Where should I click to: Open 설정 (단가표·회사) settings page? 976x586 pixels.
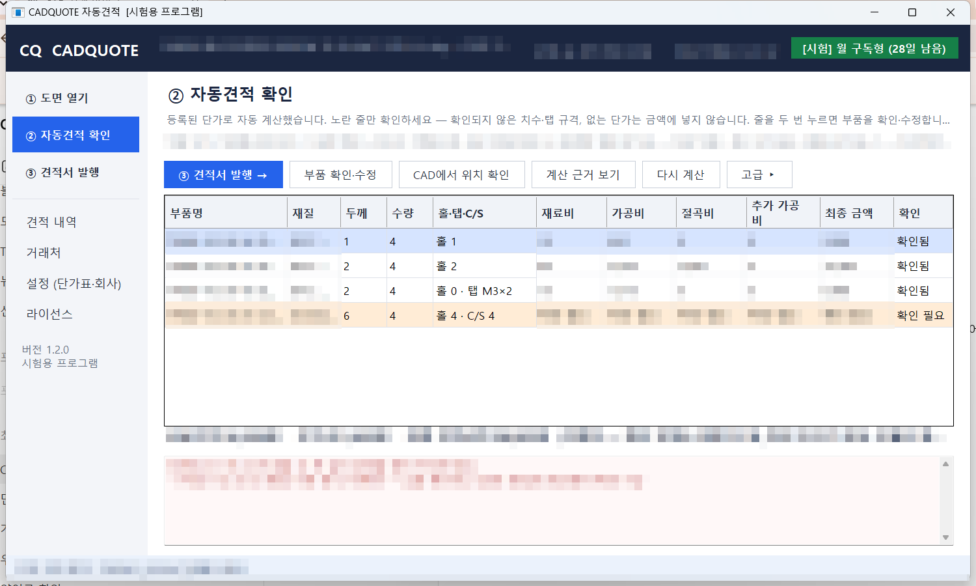(x=74, y=283)
